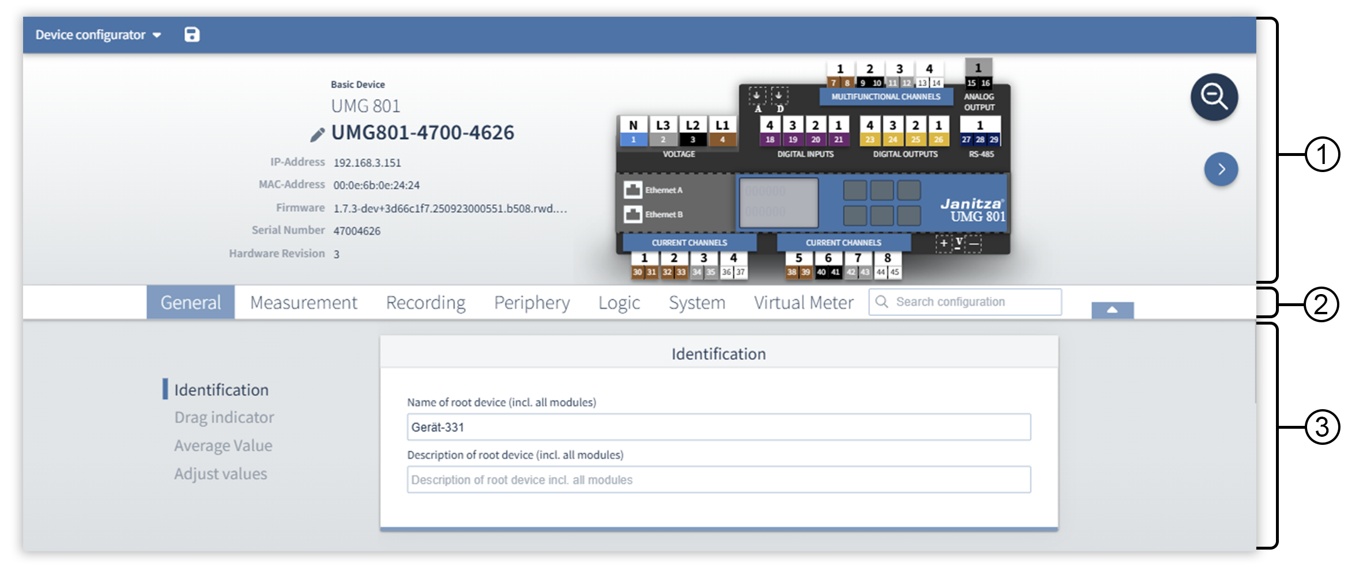The width and height of the screenshot is (1367, 568).
Task: Click the Search configuration box
Action: [974, 302]
